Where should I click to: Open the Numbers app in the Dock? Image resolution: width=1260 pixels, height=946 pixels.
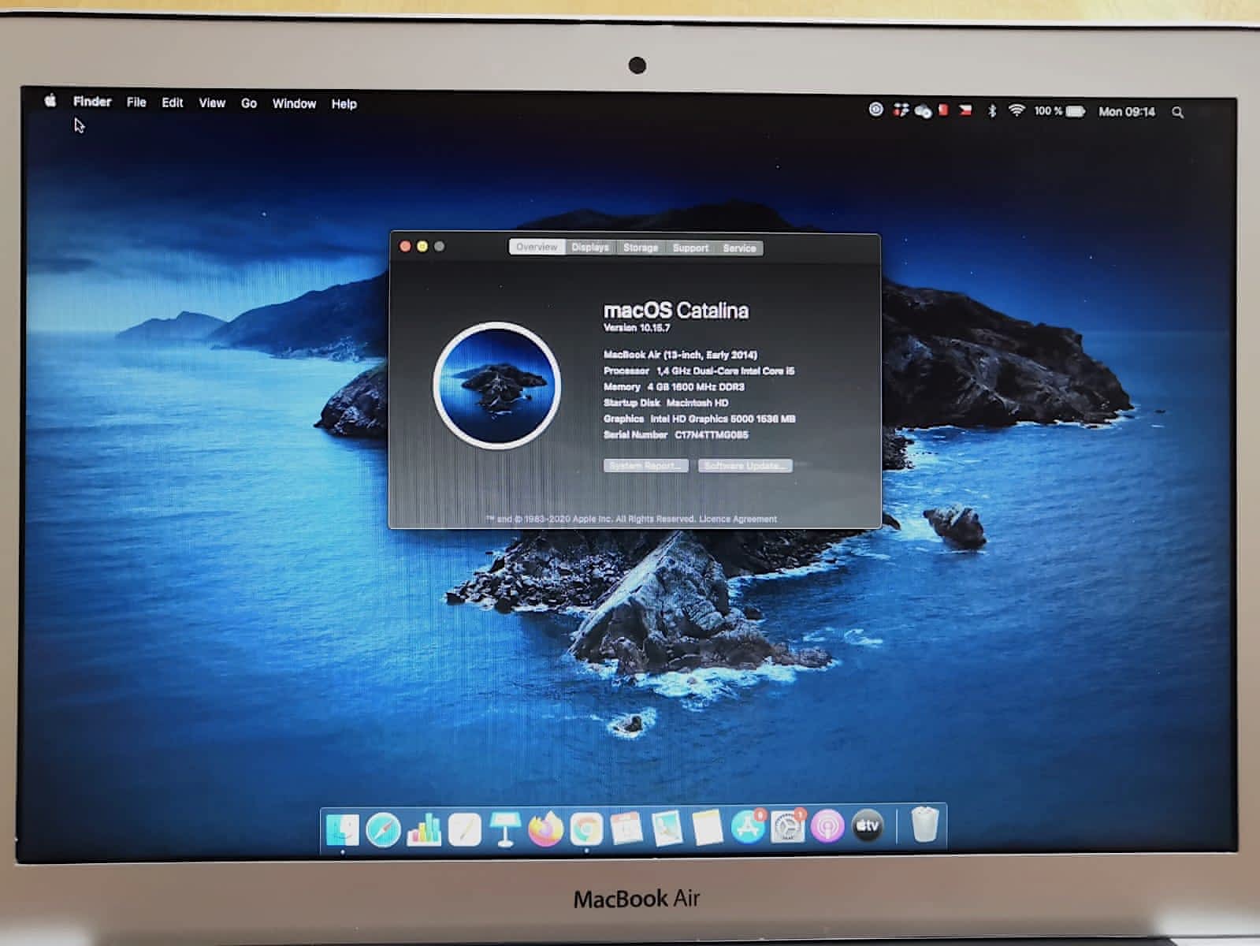[x=424, y=829]
